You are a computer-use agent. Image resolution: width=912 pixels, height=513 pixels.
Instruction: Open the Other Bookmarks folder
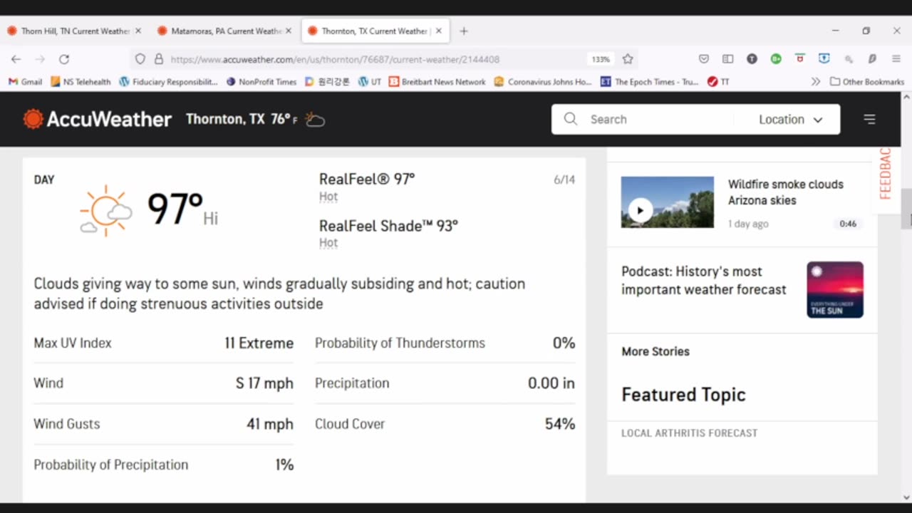point(867,82)
